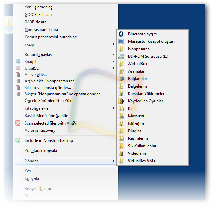Click the WinRAR icon beside Arşive ekle...
Image resolution: width=212 pixels, height=207 pixels.
click(x=18, y=75)
